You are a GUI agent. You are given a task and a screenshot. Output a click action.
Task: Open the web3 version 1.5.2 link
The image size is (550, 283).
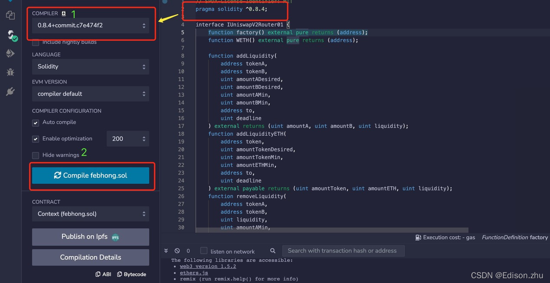208,267
